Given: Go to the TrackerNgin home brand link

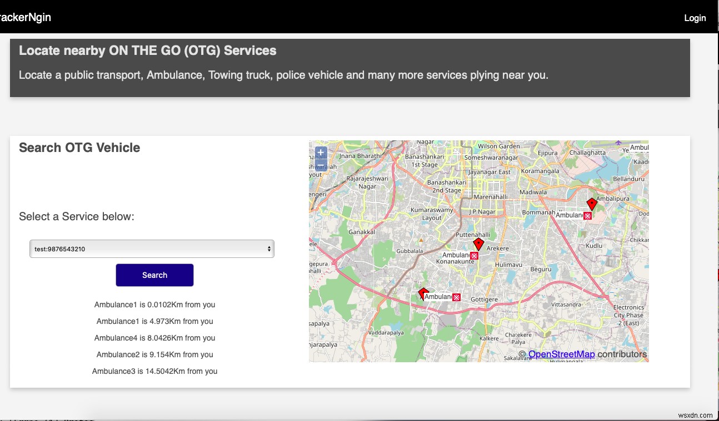Looking at the screenshot, I should [25, 17].
